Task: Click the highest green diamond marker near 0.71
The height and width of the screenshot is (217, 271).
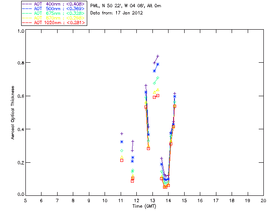Action: pos(158,78)
